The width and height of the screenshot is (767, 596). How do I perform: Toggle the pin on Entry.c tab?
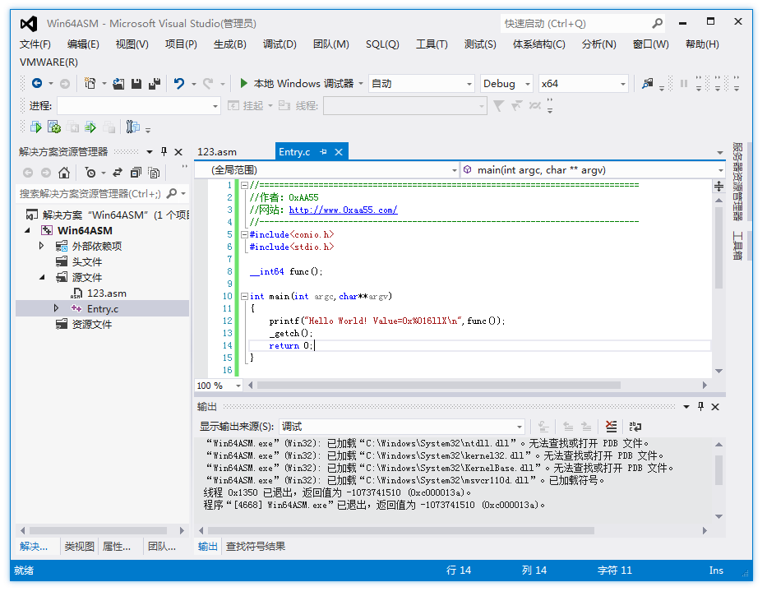(x=323, y=152)
